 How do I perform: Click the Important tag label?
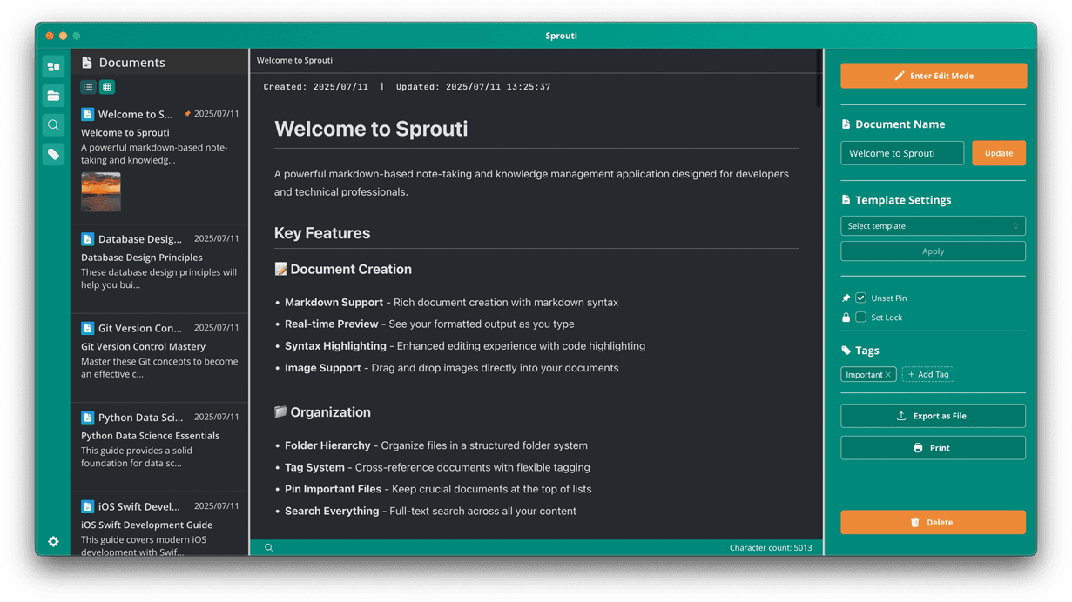[864, 375]
